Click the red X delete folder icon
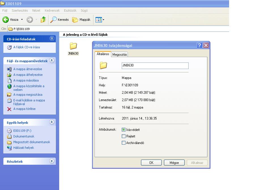 pos(9,109)
